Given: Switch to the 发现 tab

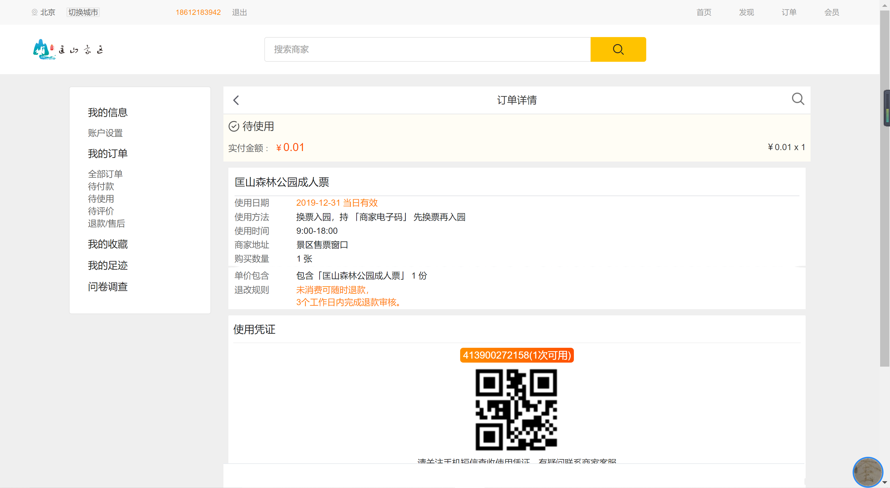Looking at the screenshot, I should pyautogui.click(x=746, y=12).
